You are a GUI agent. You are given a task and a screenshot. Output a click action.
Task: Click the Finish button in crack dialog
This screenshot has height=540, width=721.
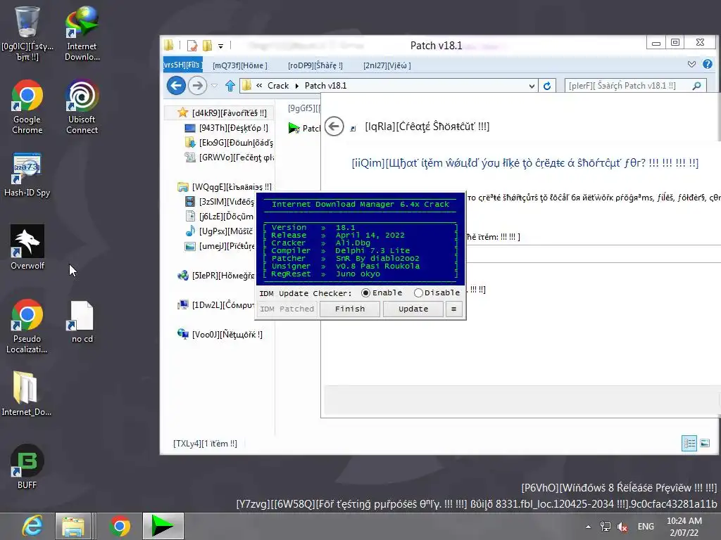(x=350, y=309)
